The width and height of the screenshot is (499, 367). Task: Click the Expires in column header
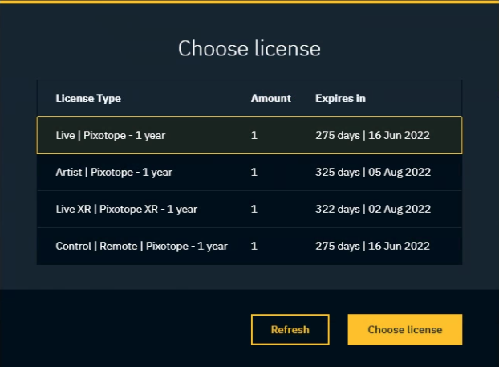[x=340, y=98]
